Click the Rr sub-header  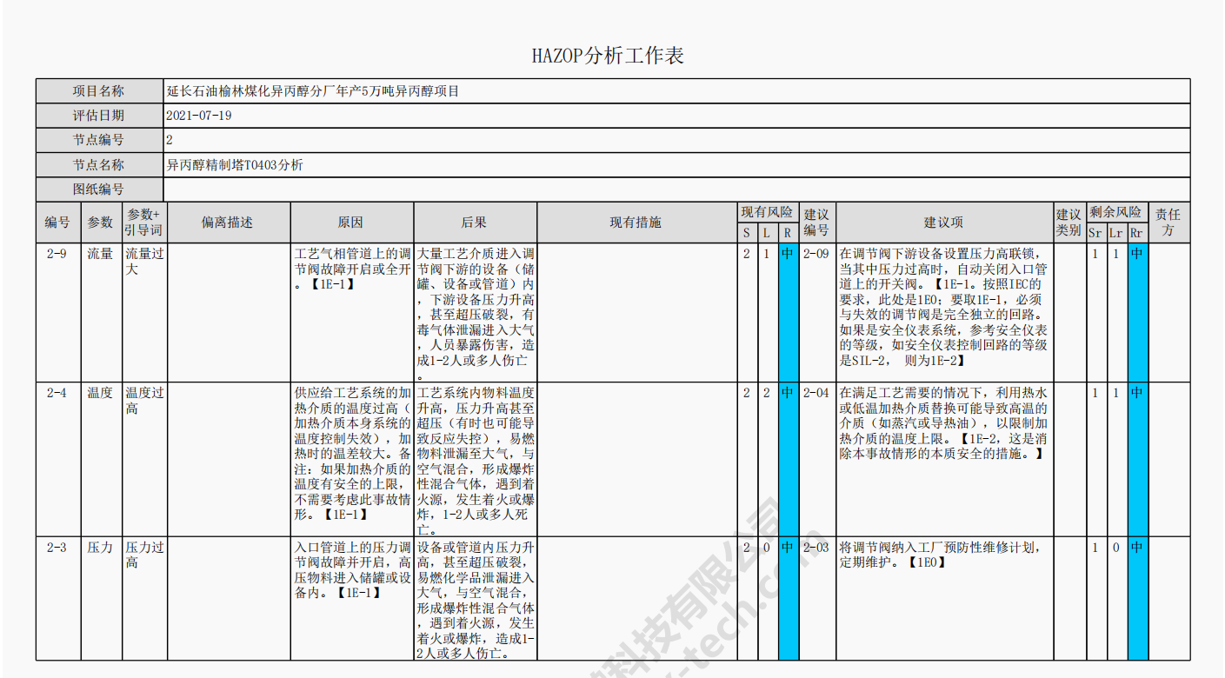click(x=1137, y=233)
